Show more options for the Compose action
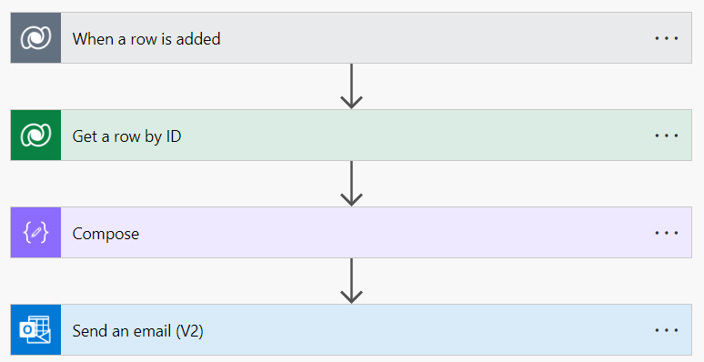This screenshot has width=704, height=362. (667, 233)
